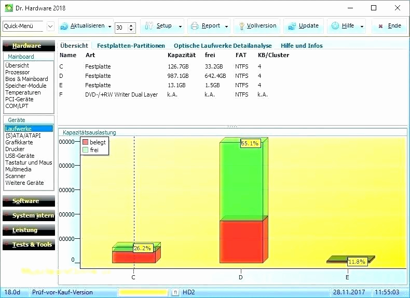Open the Tests & Tools section
Viewport: 410px width, 298px height.
pyautogui.click(x=29, y=245)
